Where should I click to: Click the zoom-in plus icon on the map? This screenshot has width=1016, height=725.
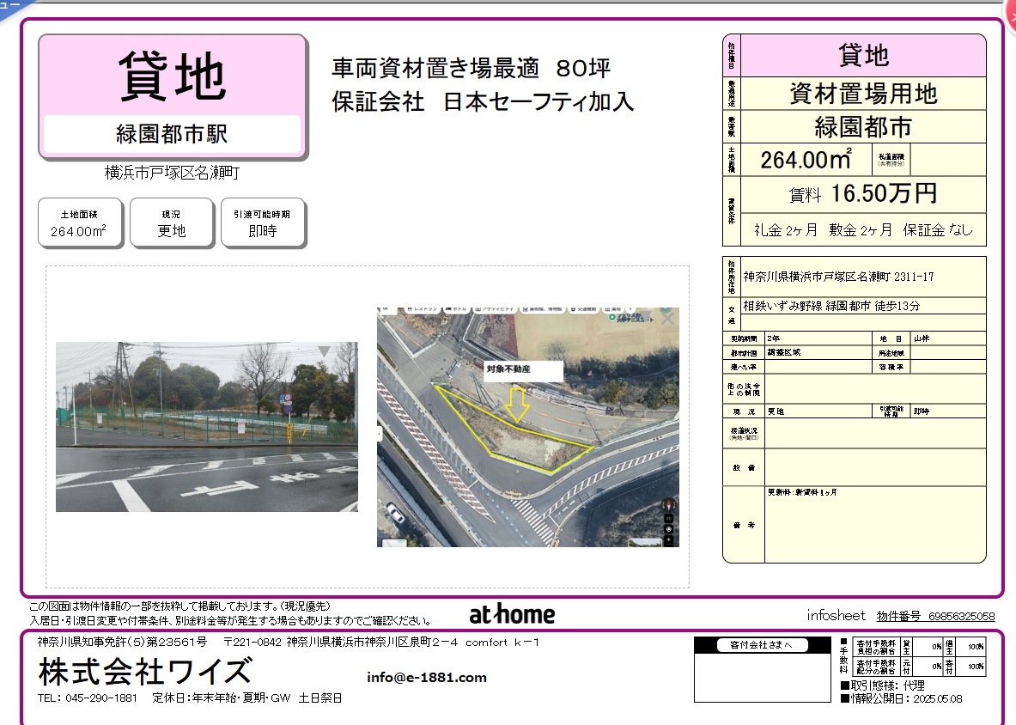(x=668, y=539)
